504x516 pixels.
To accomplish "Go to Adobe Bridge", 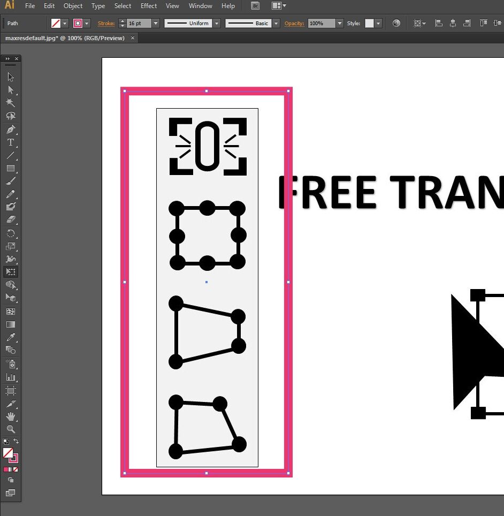I will click(255, 5).
